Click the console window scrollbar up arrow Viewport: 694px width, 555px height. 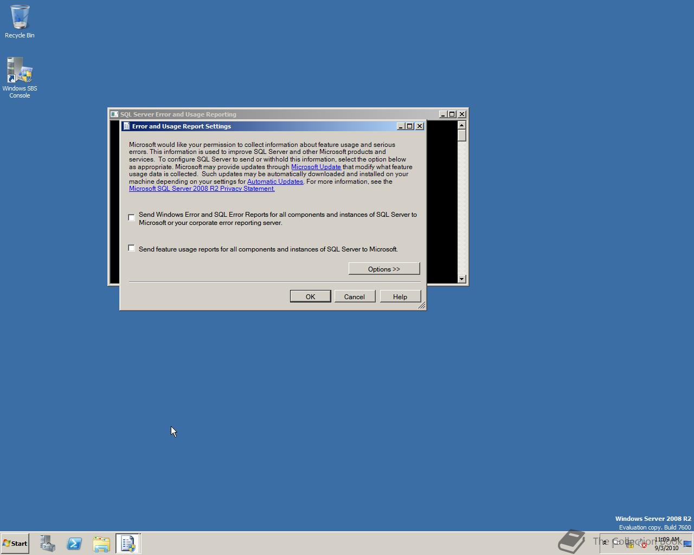(x=462, y=125)
